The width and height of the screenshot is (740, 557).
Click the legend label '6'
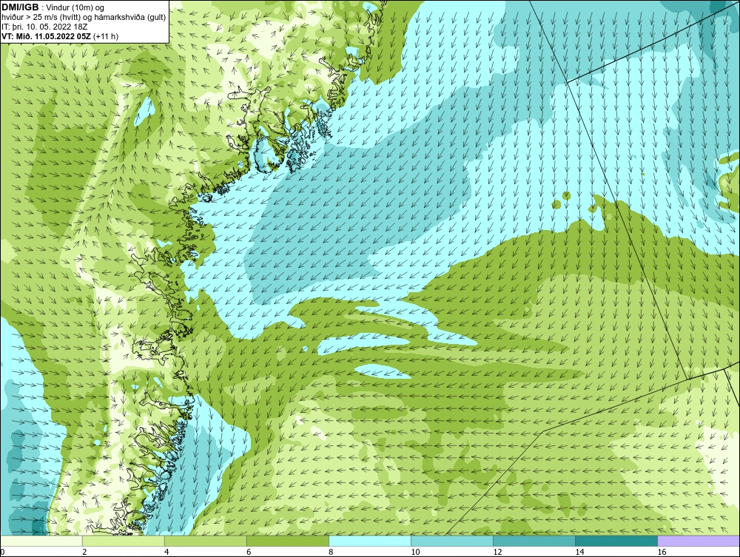point(249,552)
